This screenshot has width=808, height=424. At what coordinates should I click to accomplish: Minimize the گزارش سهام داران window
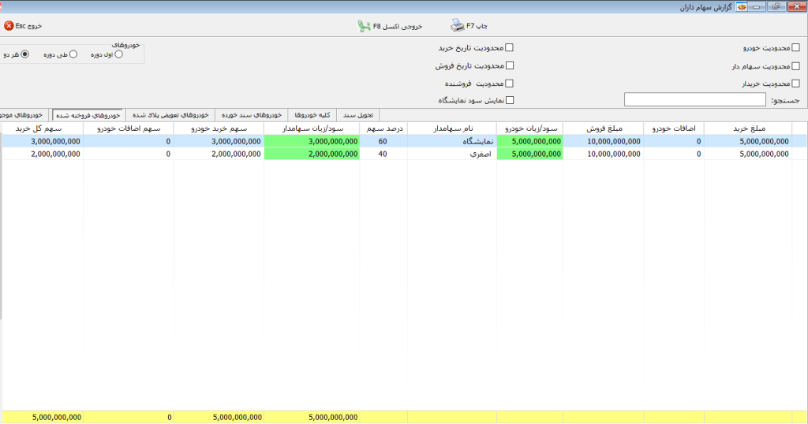[757, 6]
